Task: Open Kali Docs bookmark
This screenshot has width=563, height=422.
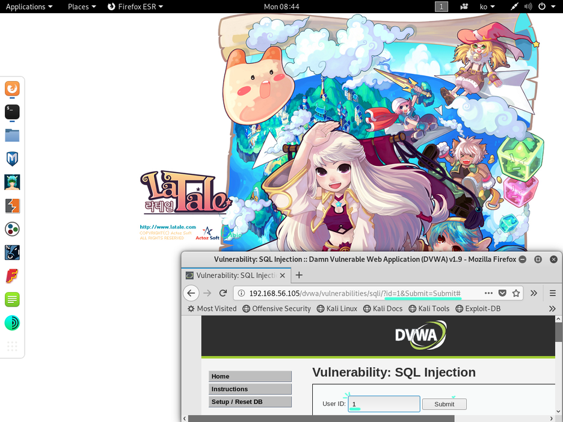Action: (383, 308)
